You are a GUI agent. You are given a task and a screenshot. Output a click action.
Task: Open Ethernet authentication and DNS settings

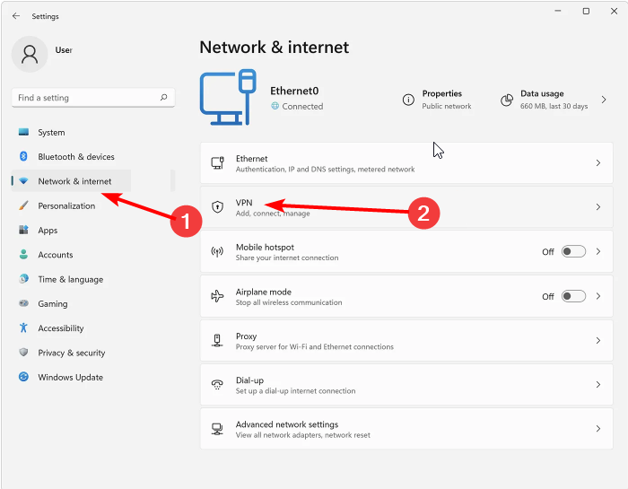tap(406, 163)
